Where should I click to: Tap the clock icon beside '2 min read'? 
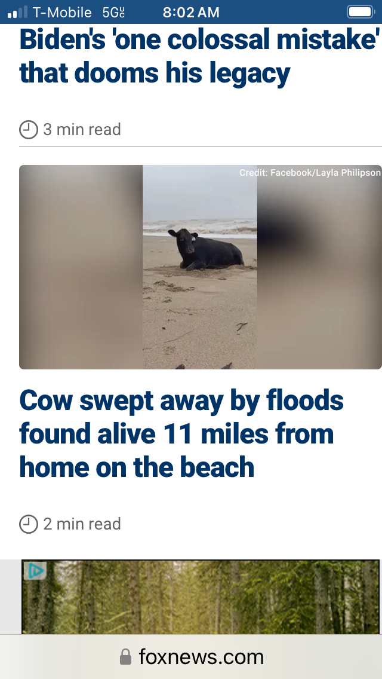click(29, 524)
